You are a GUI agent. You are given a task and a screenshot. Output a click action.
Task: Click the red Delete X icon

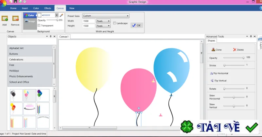point(234,50)
